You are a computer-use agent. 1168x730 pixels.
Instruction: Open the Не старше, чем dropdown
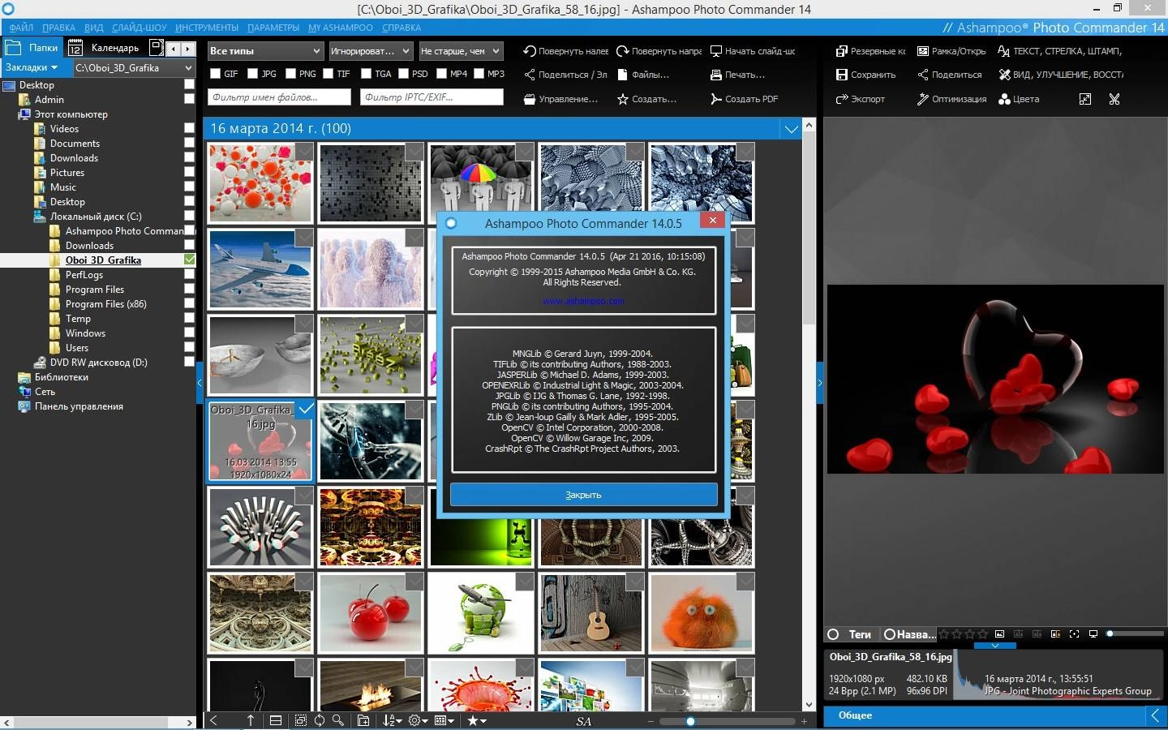click(x=461, y=51)
